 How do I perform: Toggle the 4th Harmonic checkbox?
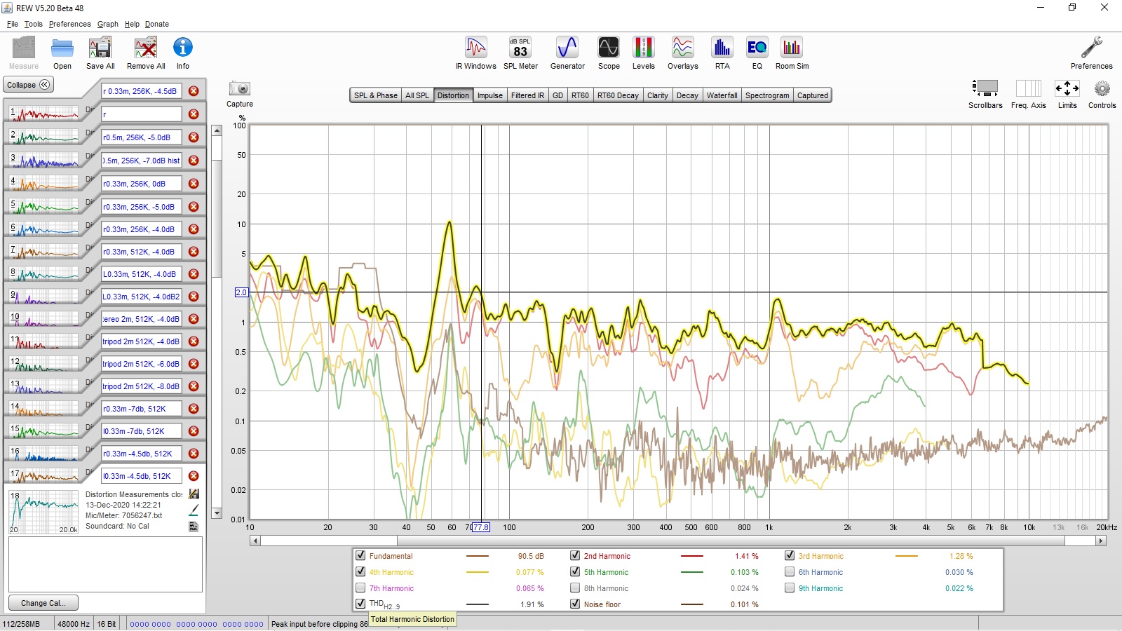click(360, 571)
